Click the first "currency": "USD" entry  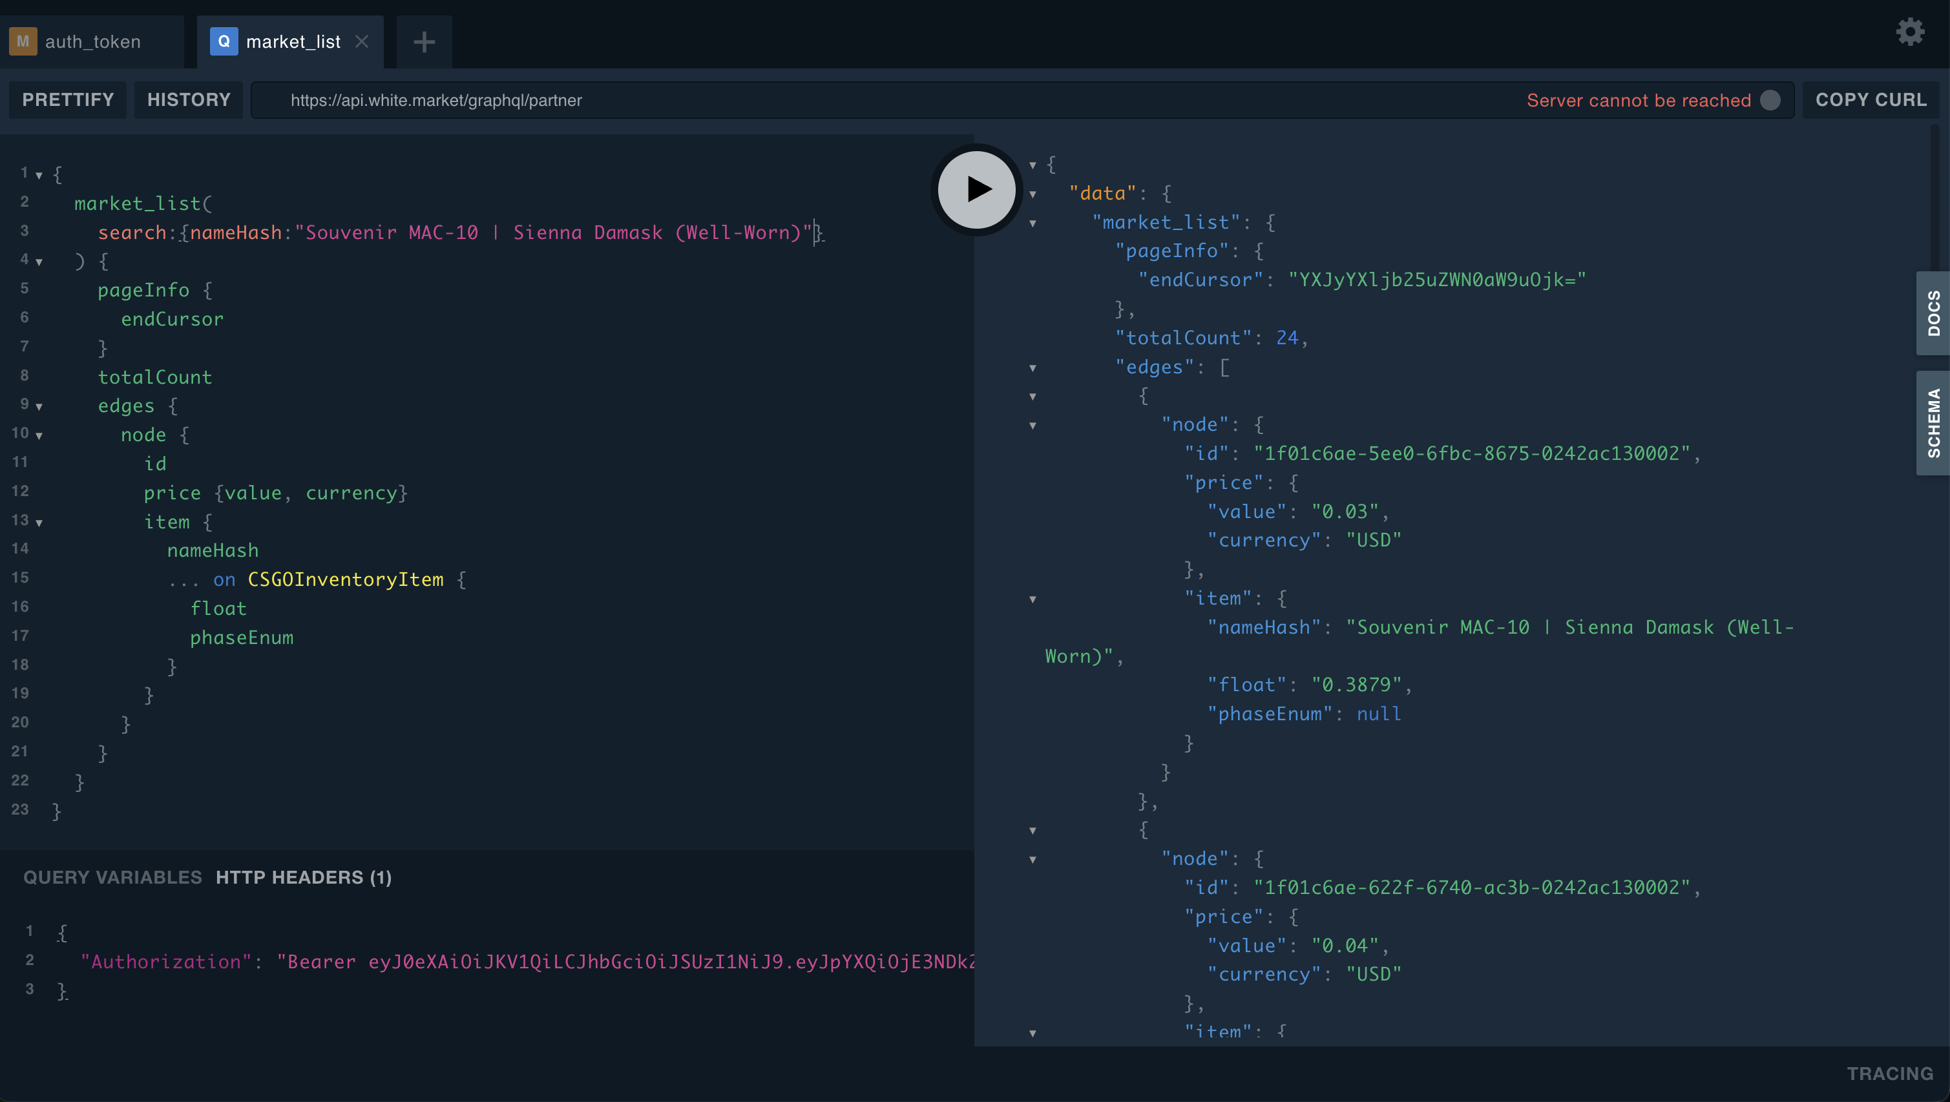pyautogui.click(x=1305, y=541)
